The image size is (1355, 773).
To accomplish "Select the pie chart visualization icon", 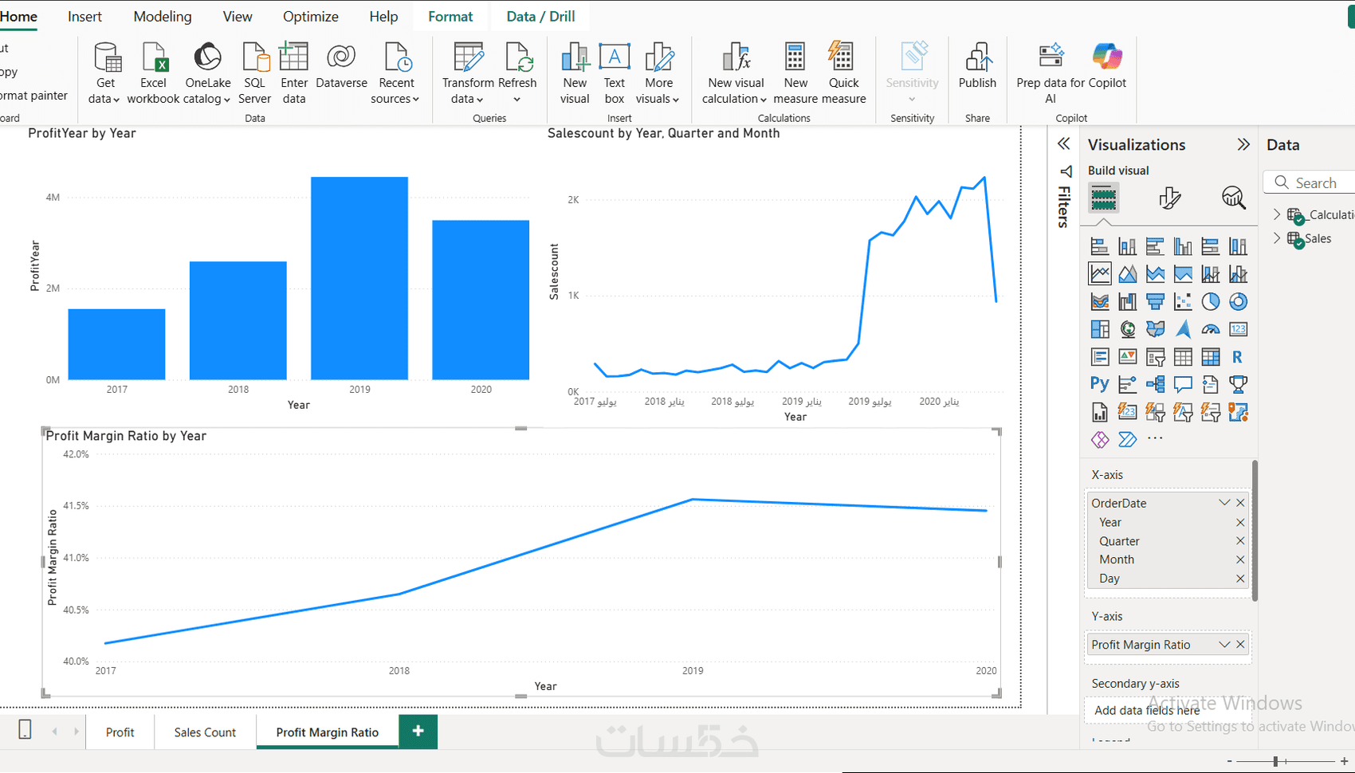I will 1210,302.
